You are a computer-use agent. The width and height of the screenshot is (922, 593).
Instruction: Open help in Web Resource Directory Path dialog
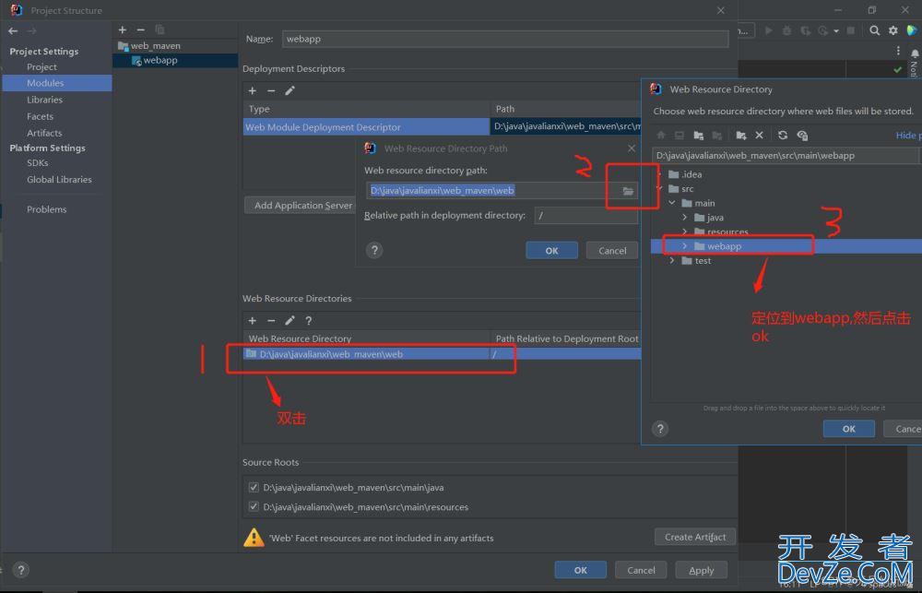(374, 251)
